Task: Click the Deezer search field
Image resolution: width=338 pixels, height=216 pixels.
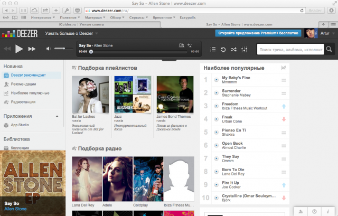Action: coord(290,49)
